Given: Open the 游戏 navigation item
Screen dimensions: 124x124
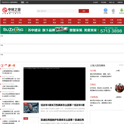Looking at the screenshot, I should 20,23.
